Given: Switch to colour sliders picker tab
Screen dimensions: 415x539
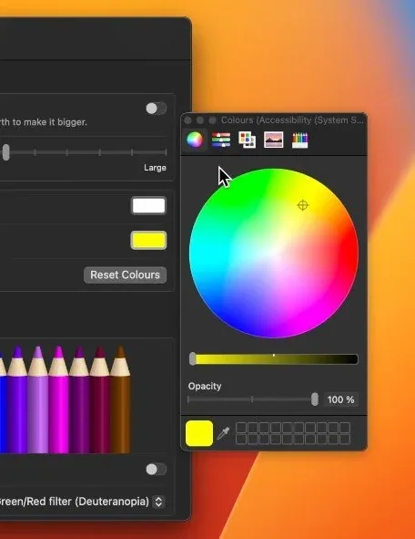Looking at the screenshot, I should 221,140.
